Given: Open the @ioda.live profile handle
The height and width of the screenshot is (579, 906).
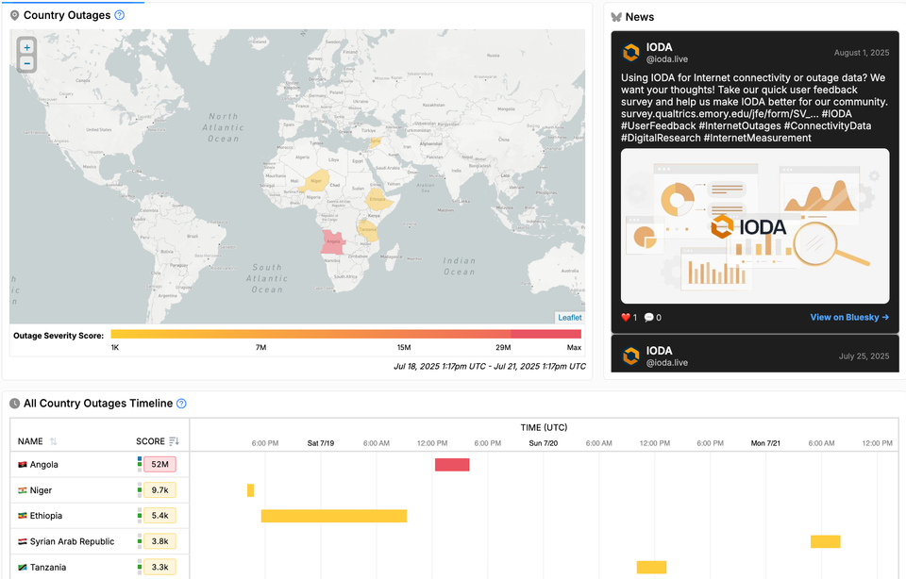Looking at the screenshot, I should tap(666, 58).
